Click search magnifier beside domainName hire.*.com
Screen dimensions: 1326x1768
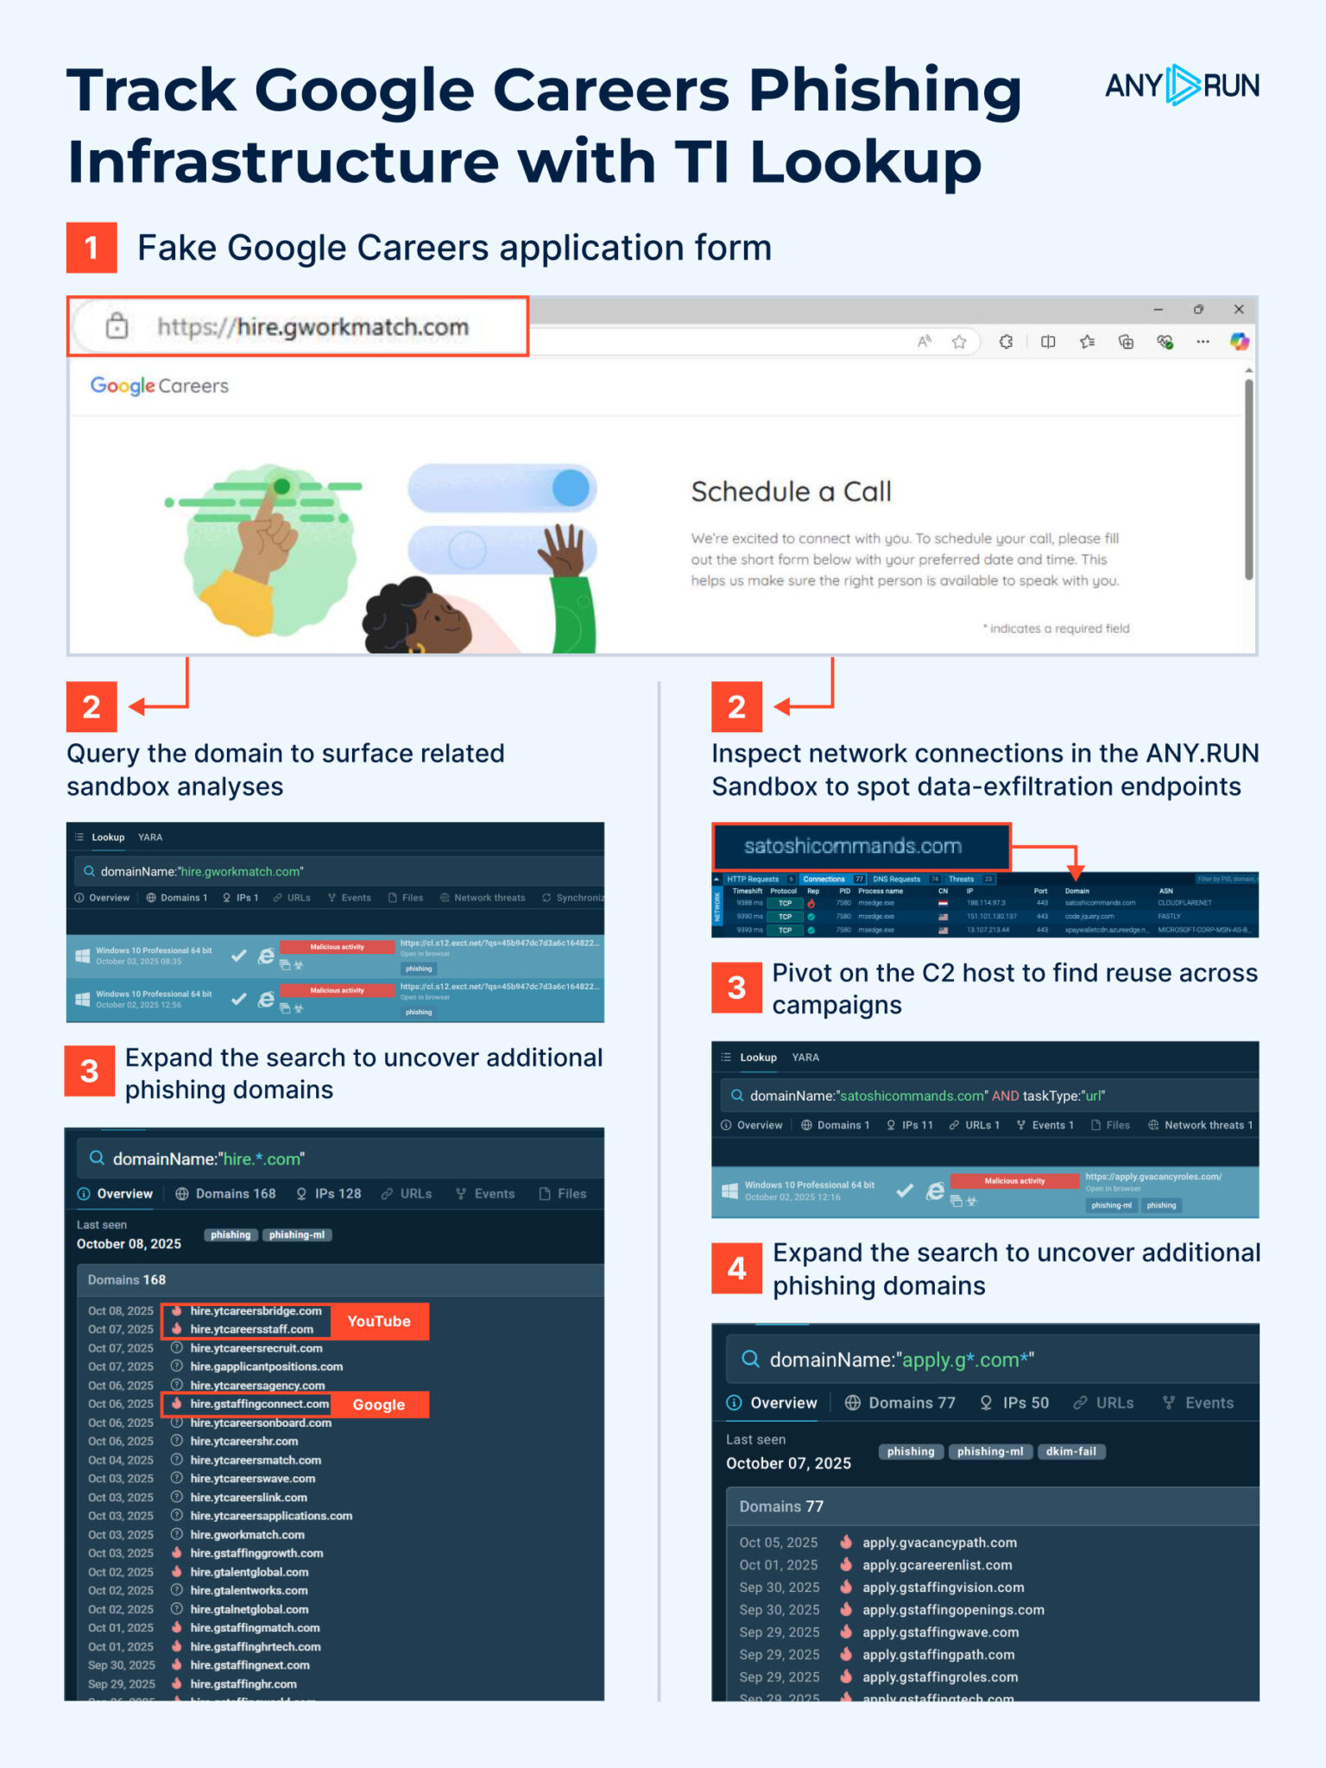coord(97,1158)
